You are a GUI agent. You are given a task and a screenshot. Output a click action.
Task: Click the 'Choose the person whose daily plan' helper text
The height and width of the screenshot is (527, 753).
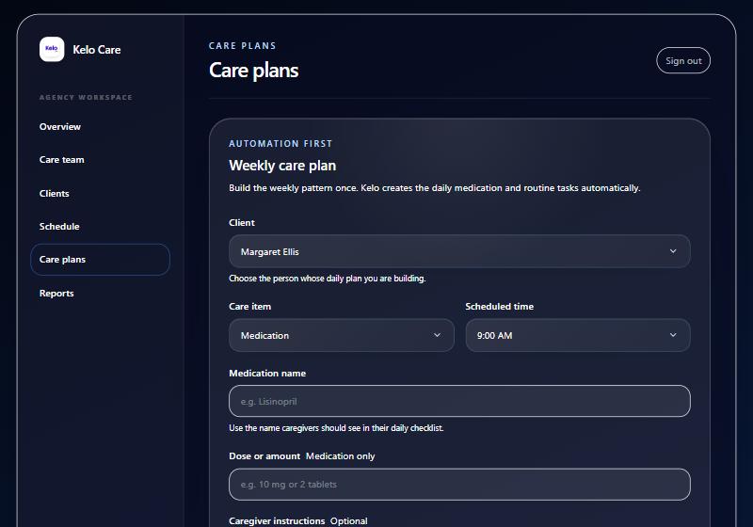pyautogui.click(x=327, y=279)
